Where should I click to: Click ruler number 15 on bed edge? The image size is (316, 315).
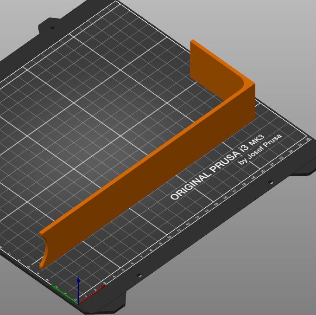click(216, 204)
